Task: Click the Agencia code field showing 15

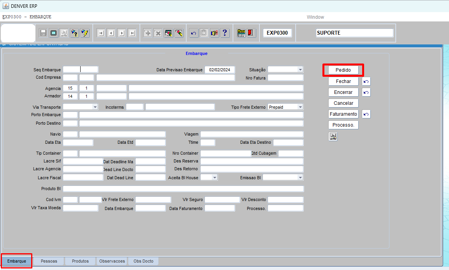Action: pyautogui.click(x=70, y=88)
